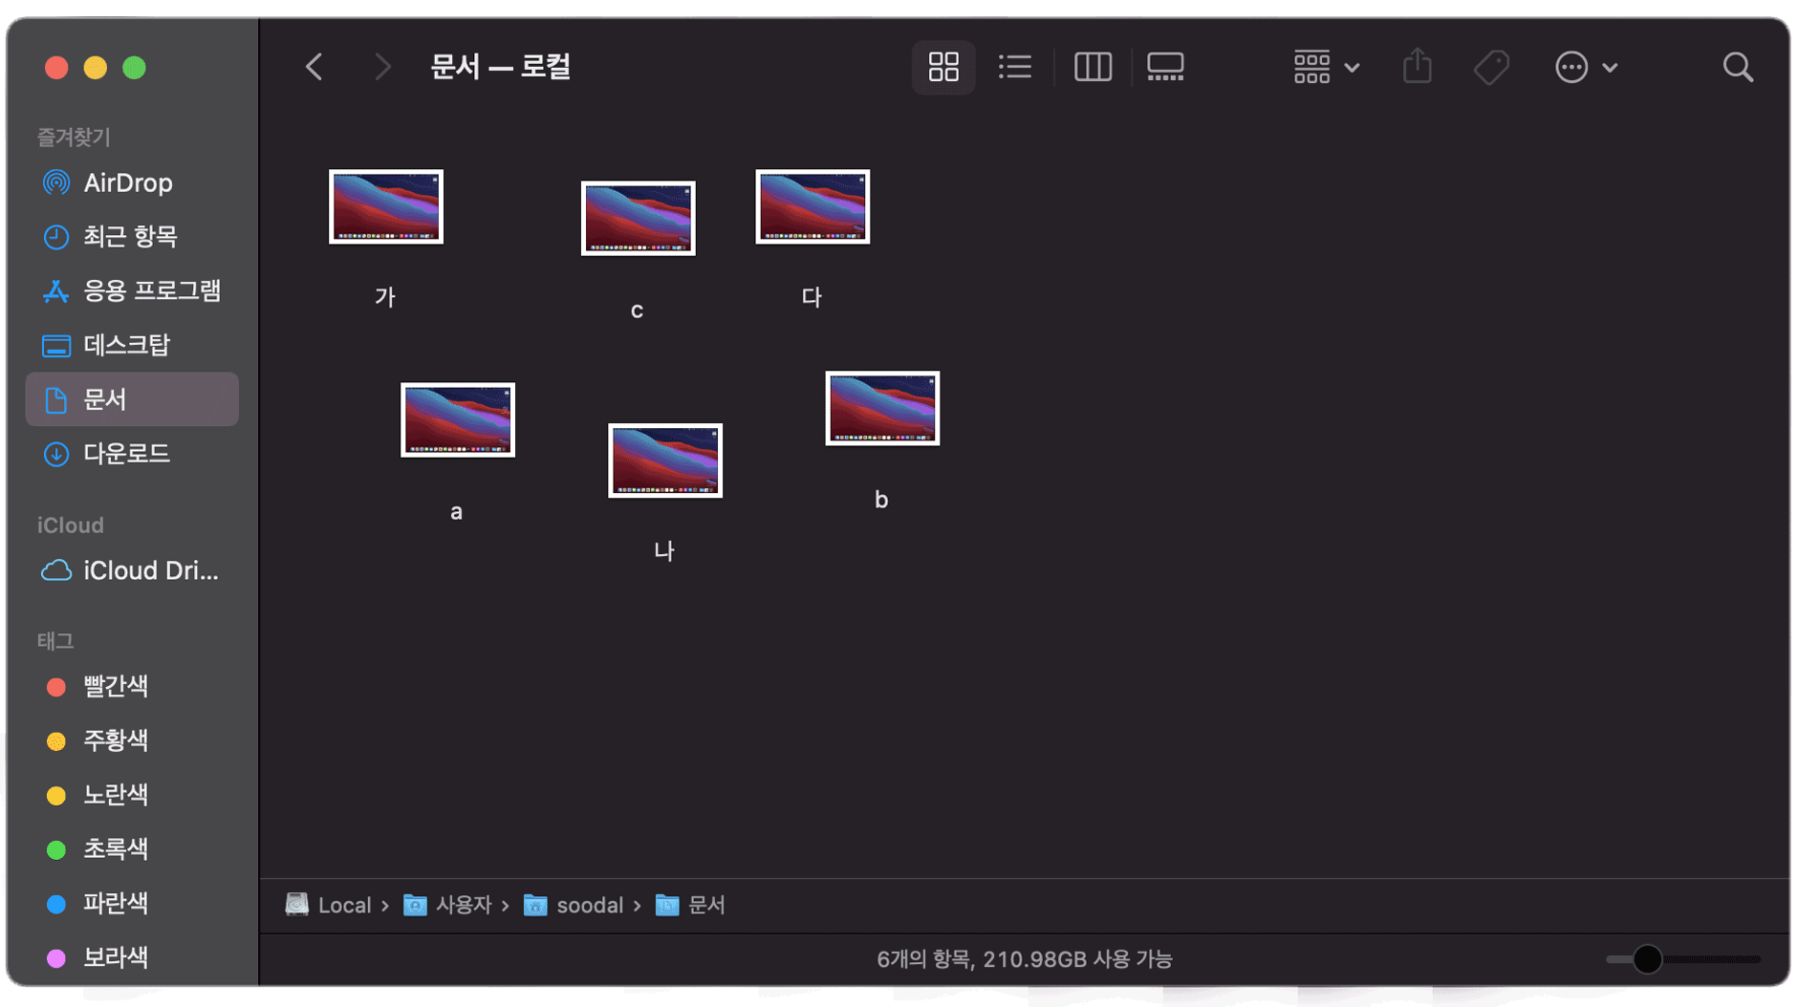1798x1007 pixels.
Task: Close the Finder window with red button
Action: point(56,68)
